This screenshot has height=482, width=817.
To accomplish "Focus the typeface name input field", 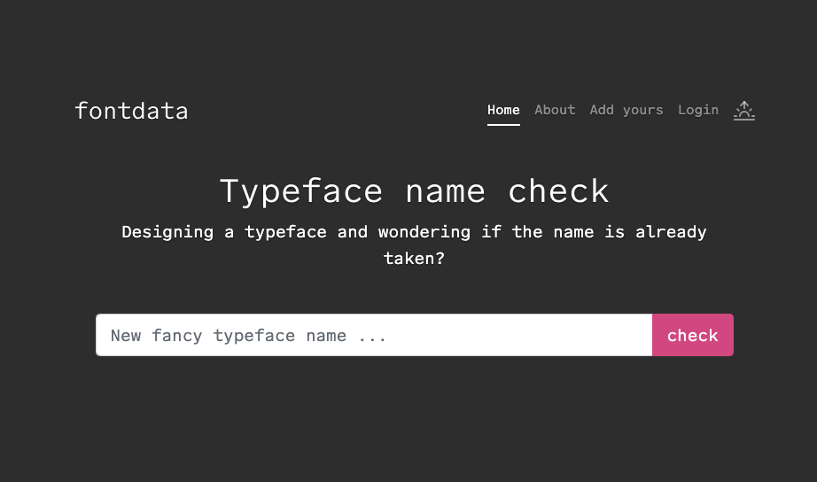I will tap(373, 335).
